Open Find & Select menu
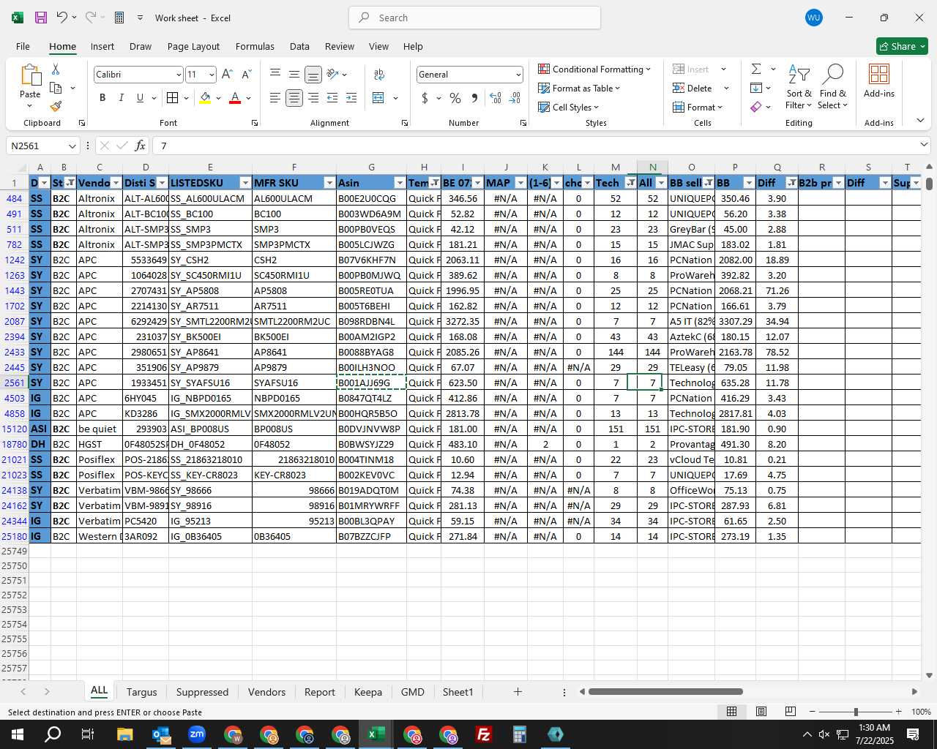 pos(833,86)
